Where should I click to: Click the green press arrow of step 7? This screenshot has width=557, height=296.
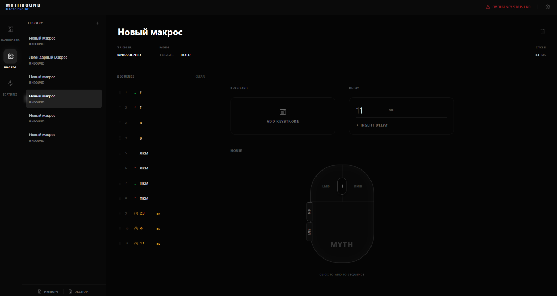tap(135, 183)
